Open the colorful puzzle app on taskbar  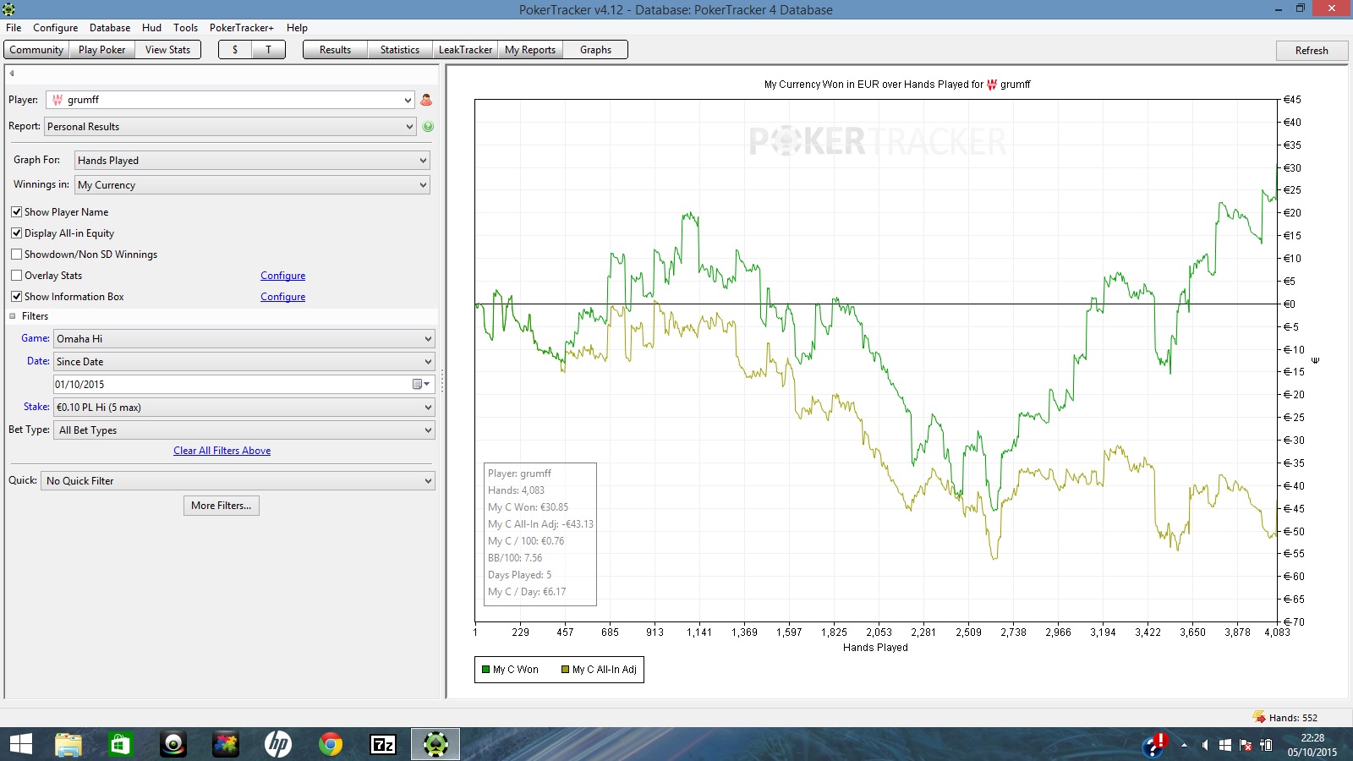pos(225,744)
